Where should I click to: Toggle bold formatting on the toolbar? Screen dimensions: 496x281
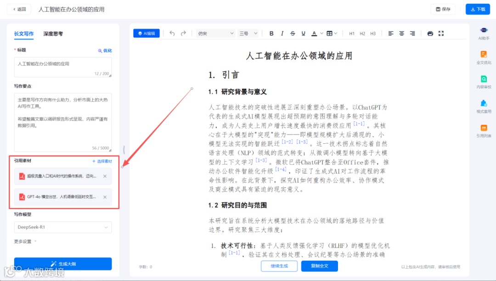[x=271, y=33]
